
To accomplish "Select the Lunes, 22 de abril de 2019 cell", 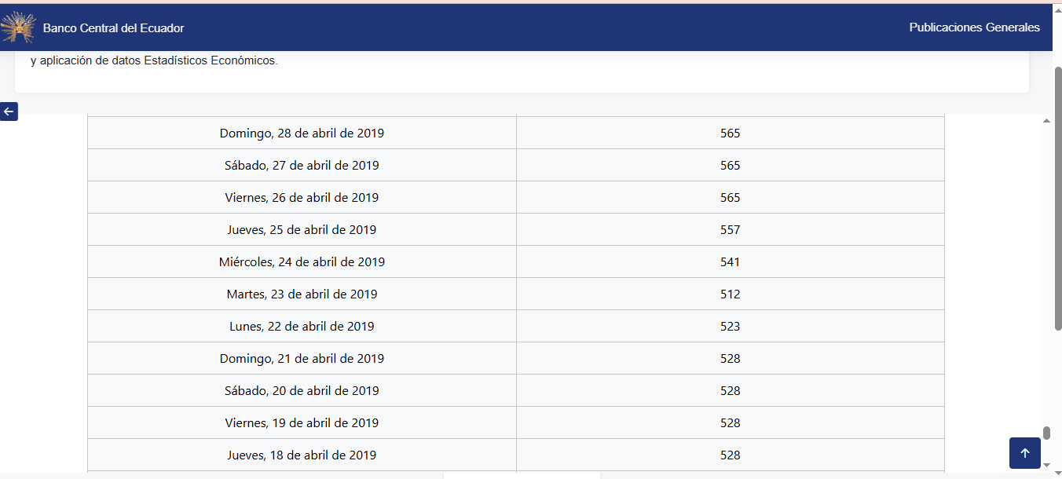I will click(302, 327).
